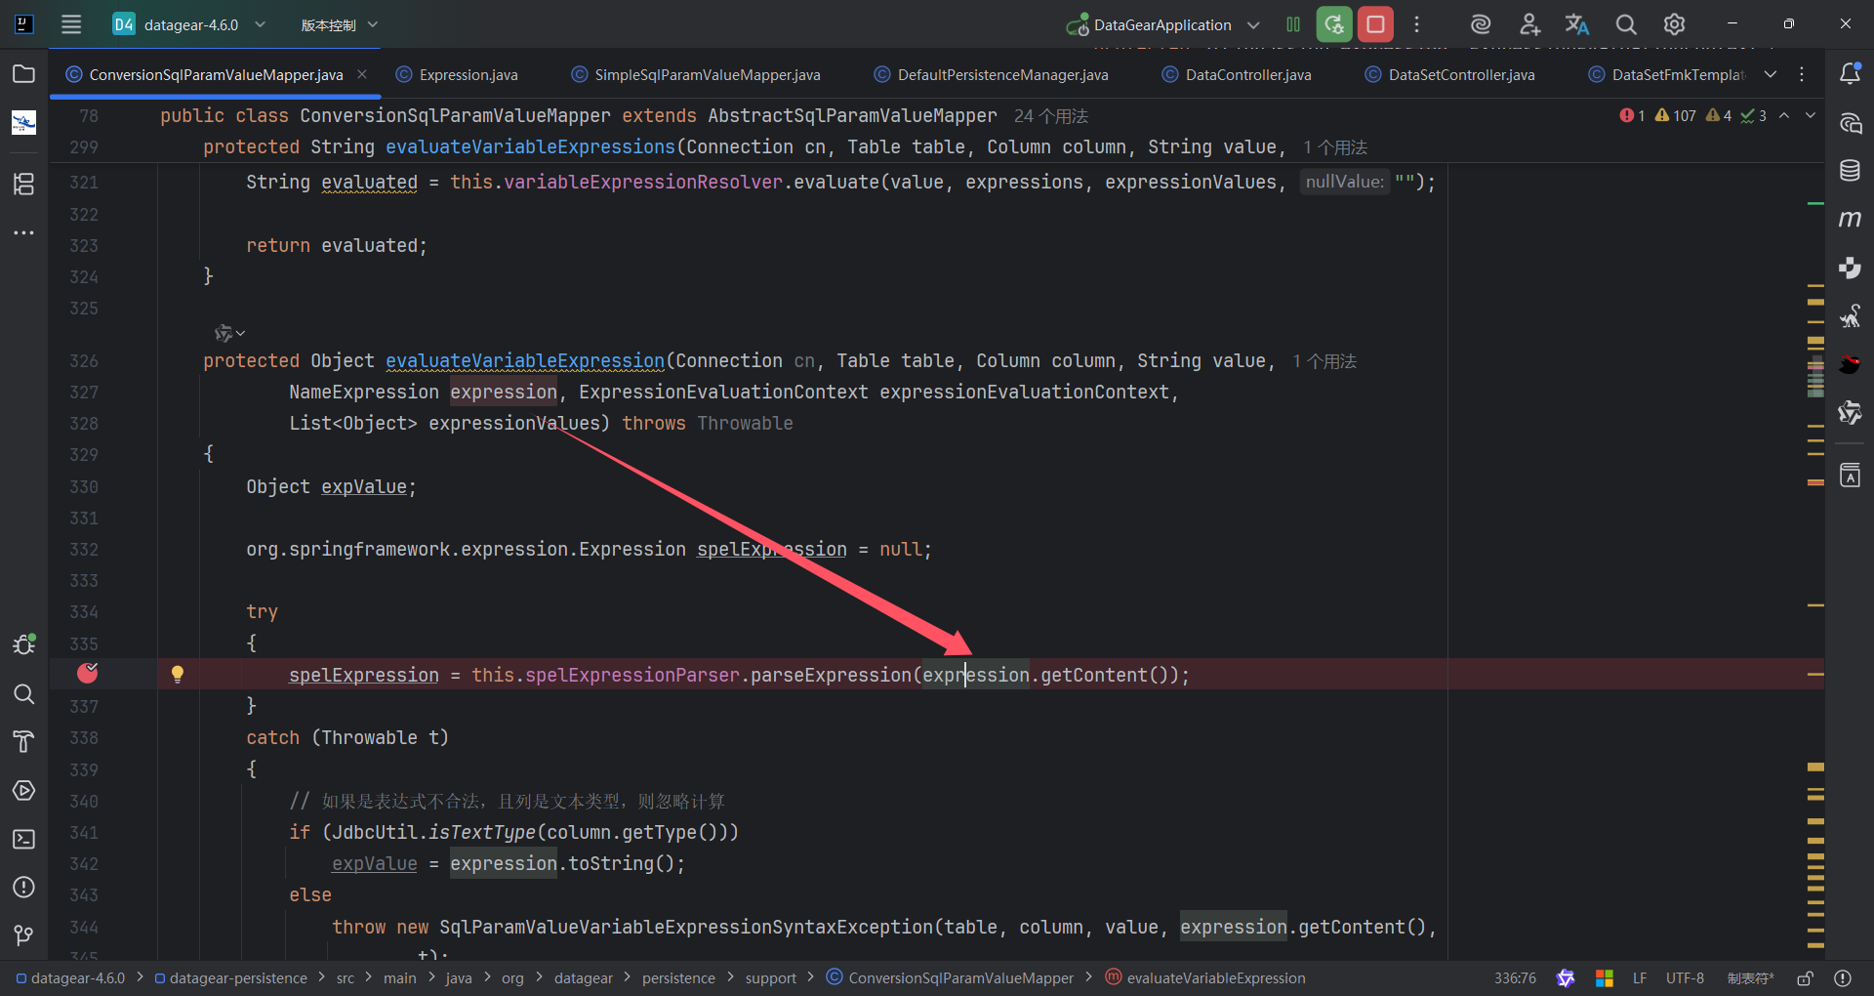Open Search Everywhere magnifier

coord(1626,24)
